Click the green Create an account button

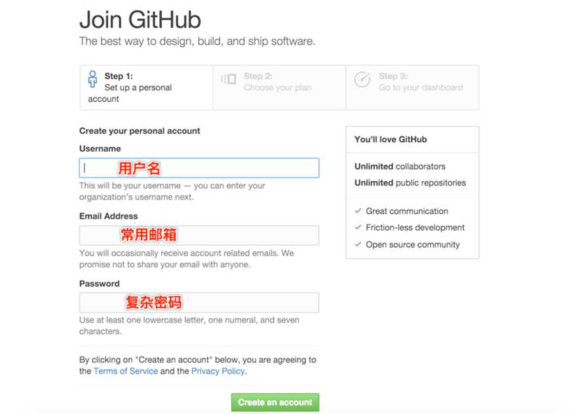pos(275,402)
